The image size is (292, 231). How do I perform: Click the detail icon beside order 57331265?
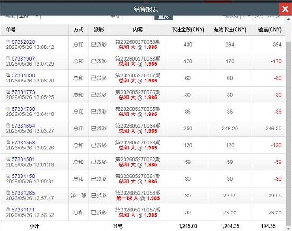point(8,192)
